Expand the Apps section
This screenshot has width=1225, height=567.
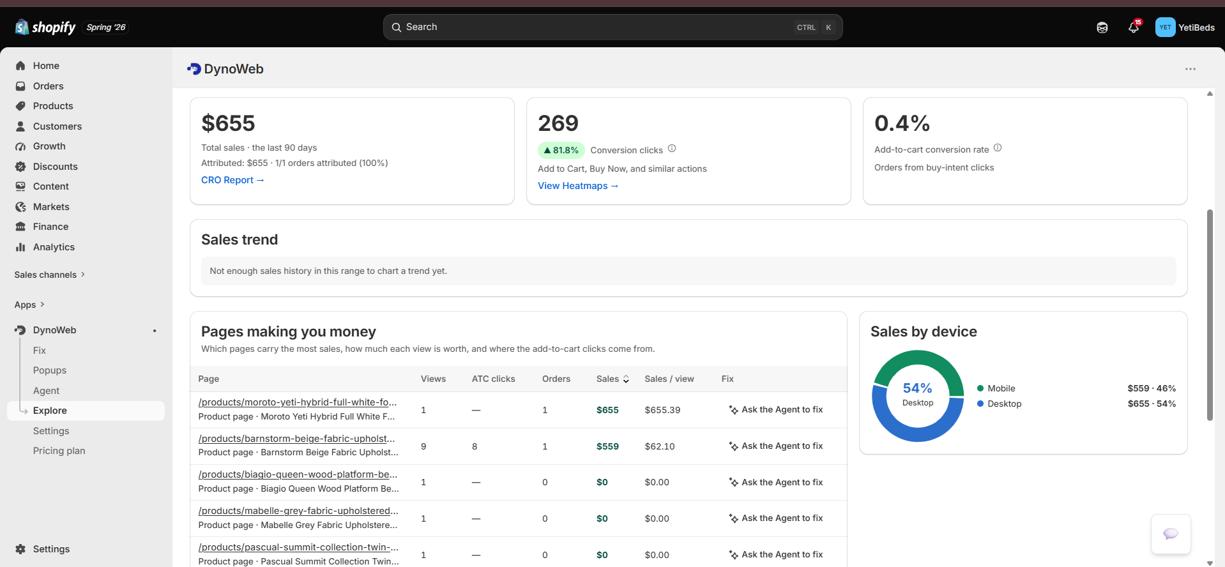click(29, 305)
